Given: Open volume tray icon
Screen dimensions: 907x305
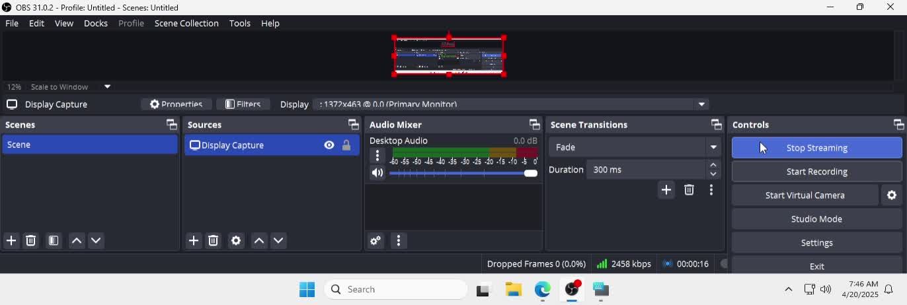Looking at the screenshot, I should tap(826, 289).
